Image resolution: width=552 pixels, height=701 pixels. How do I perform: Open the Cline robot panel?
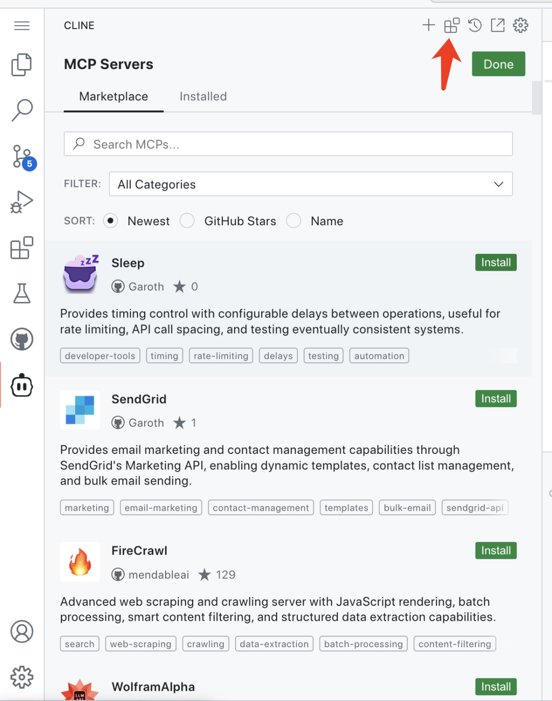pos(21,385)
